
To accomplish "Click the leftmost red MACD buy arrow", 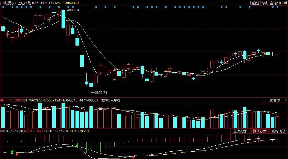I will coord(17,155).
